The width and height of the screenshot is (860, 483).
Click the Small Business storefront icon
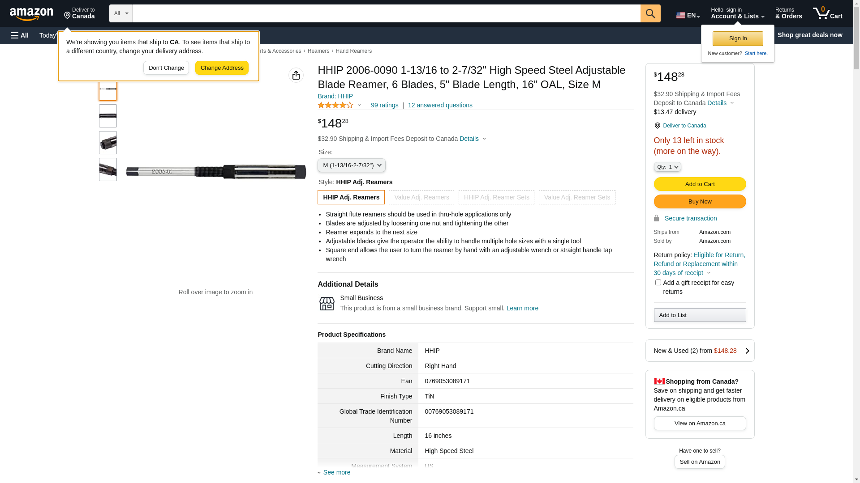click(327, 304)
